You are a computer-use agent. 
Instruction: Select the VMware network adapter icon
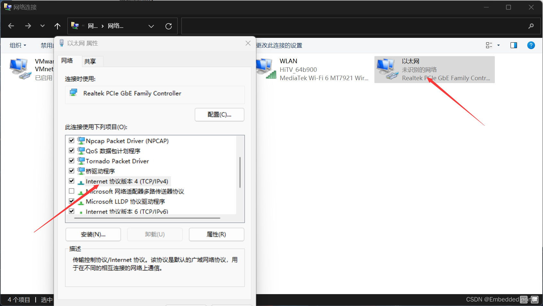click(20, 69)
